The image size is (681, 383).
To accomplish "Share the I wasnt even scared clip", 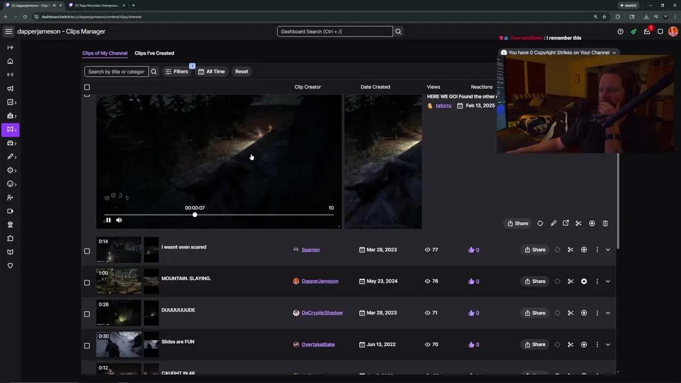I will click(535, 249).
